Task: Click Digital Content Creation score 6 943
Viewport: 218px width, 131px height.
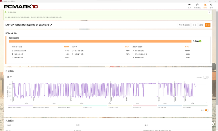Action: point(187,47)
